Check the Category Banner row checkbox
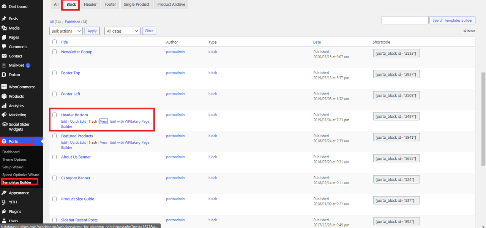This screenshot has height=228, width=486. coord(54,178)
